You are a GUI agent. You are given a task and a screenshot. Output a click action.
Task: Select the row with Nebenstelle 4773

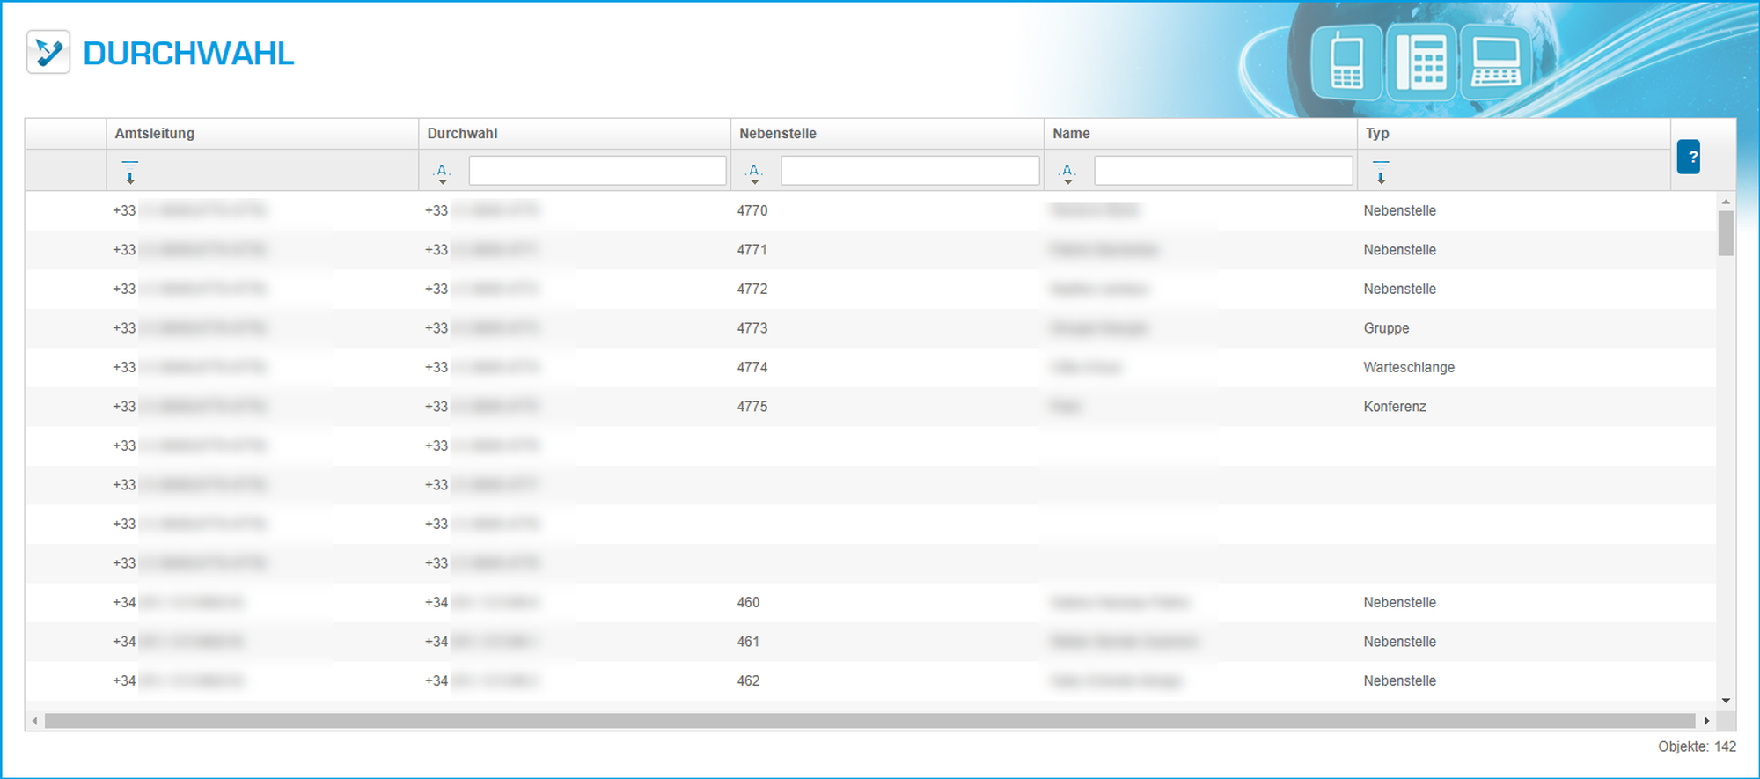(752, 328)
